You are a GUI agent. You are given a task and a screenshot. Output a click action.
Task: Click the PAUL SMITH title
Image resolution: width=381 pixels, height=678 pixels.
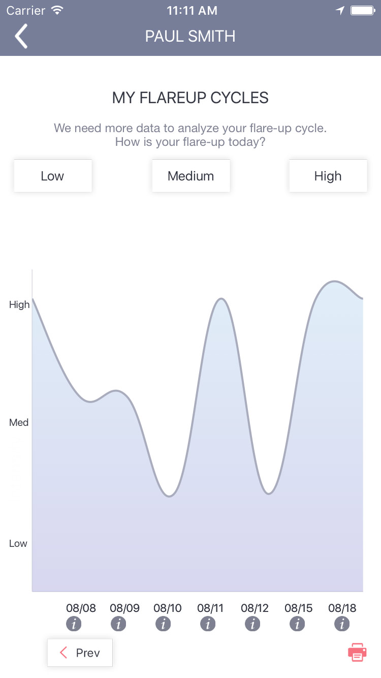pos(190,36)
